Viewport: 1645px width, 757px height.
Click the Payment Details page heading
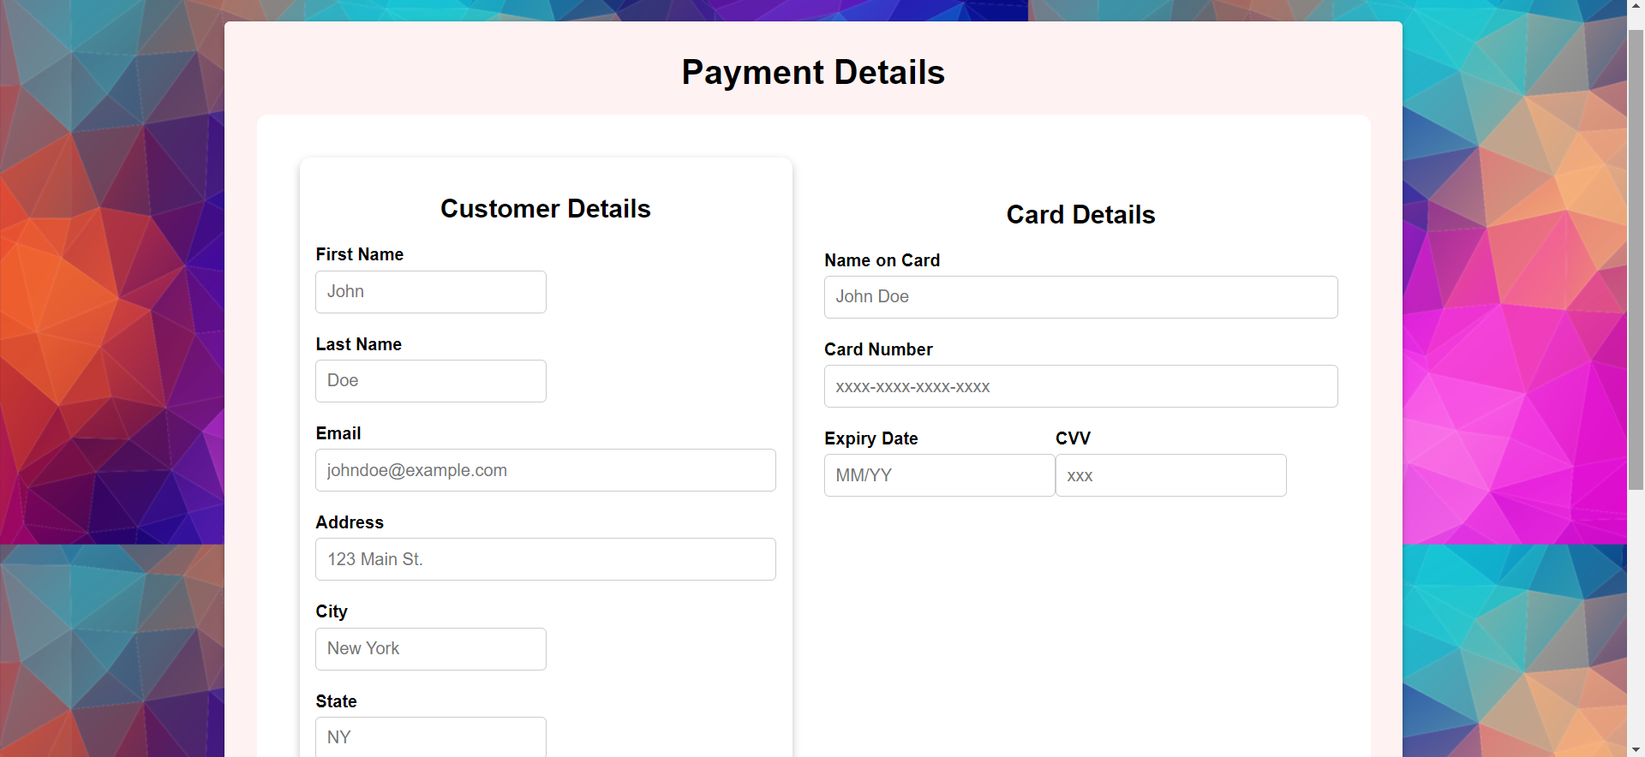pos(813,73)
